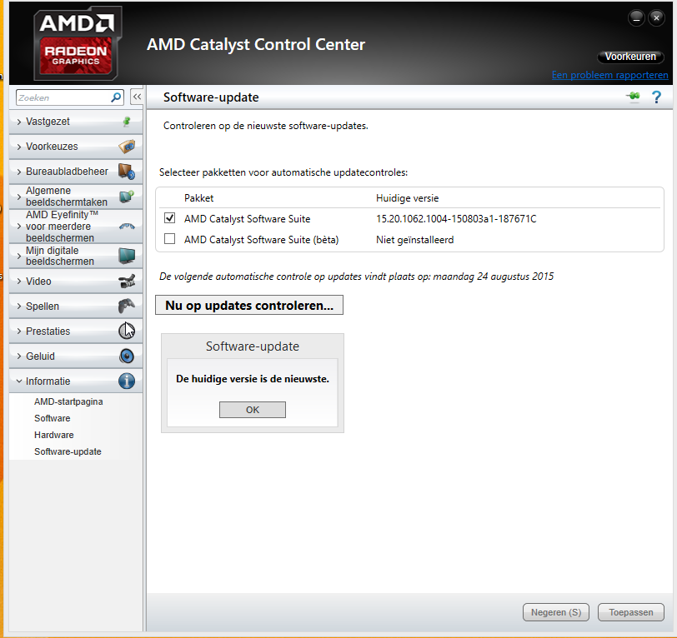Click the 'Niet geïnstalleerd' status text
The height and width of the screenshot is (638, 677).
(414, 239)
